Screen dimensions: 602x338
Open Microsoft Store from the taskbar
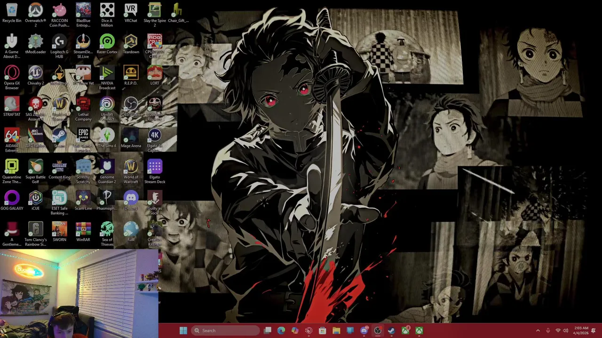pos(323,330)
